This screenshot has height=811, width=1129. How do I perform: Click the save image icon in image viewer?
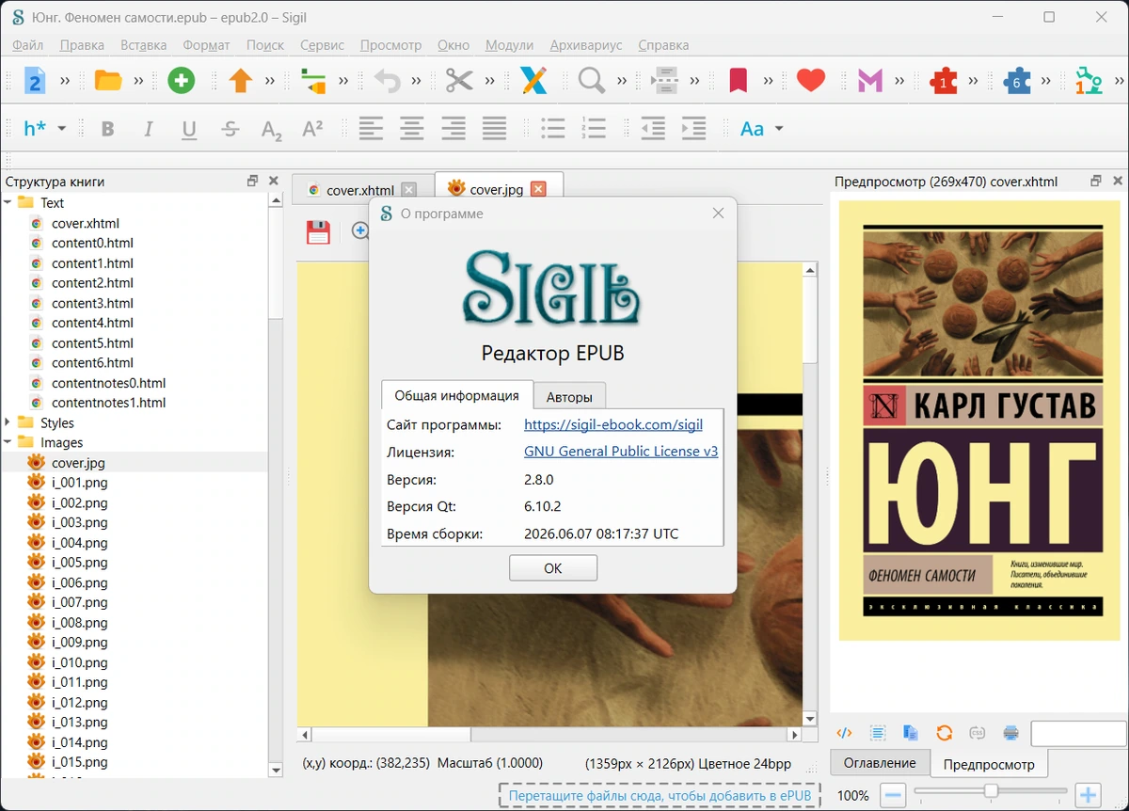point(319,232)
